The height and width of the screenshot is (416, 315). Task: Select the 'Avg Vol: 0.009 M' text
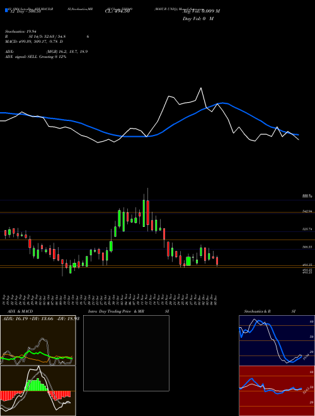click(x=201, y=11)
